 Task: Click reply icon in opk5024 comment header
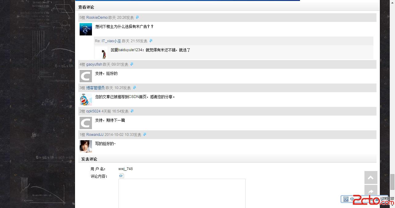[132, 111]
